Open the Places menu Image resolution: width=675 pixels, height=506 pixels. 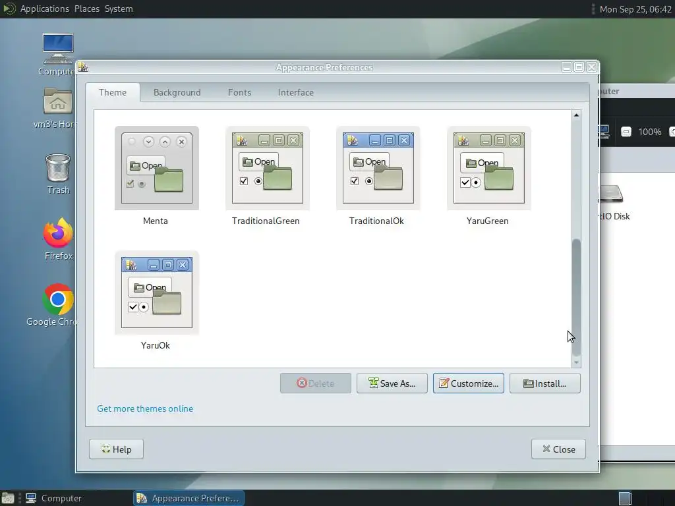pos(86,9)
